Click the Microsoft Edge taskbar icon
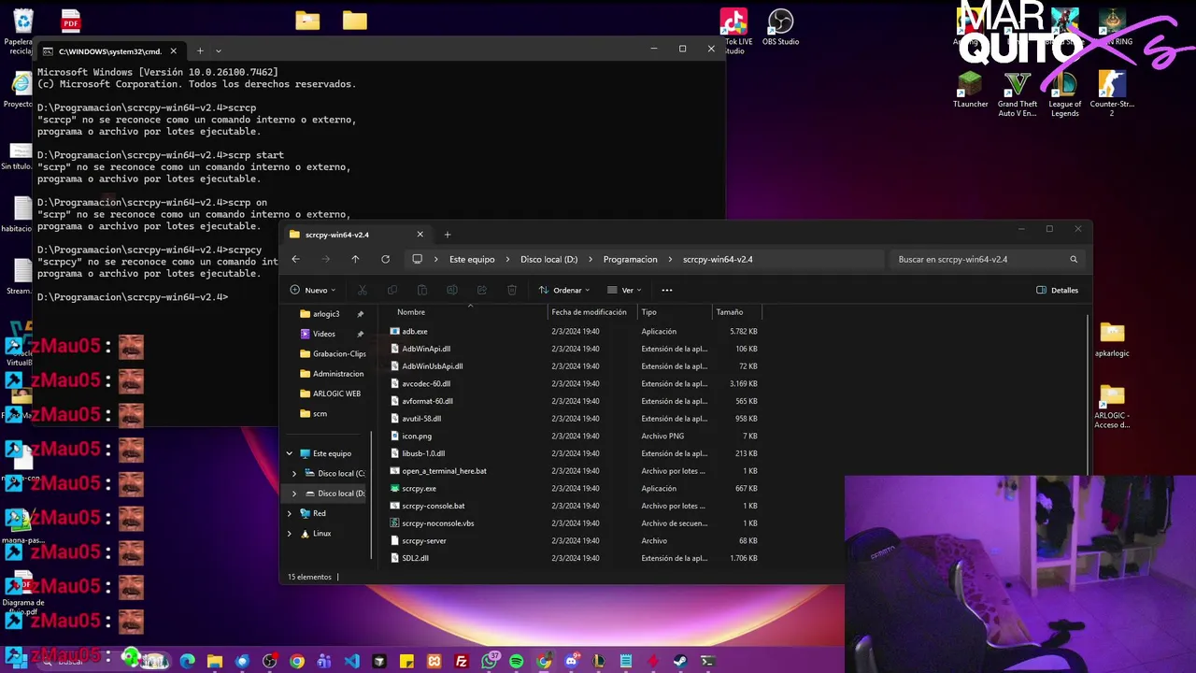Viewport: 1196px width, 673px height. [187, 661]
